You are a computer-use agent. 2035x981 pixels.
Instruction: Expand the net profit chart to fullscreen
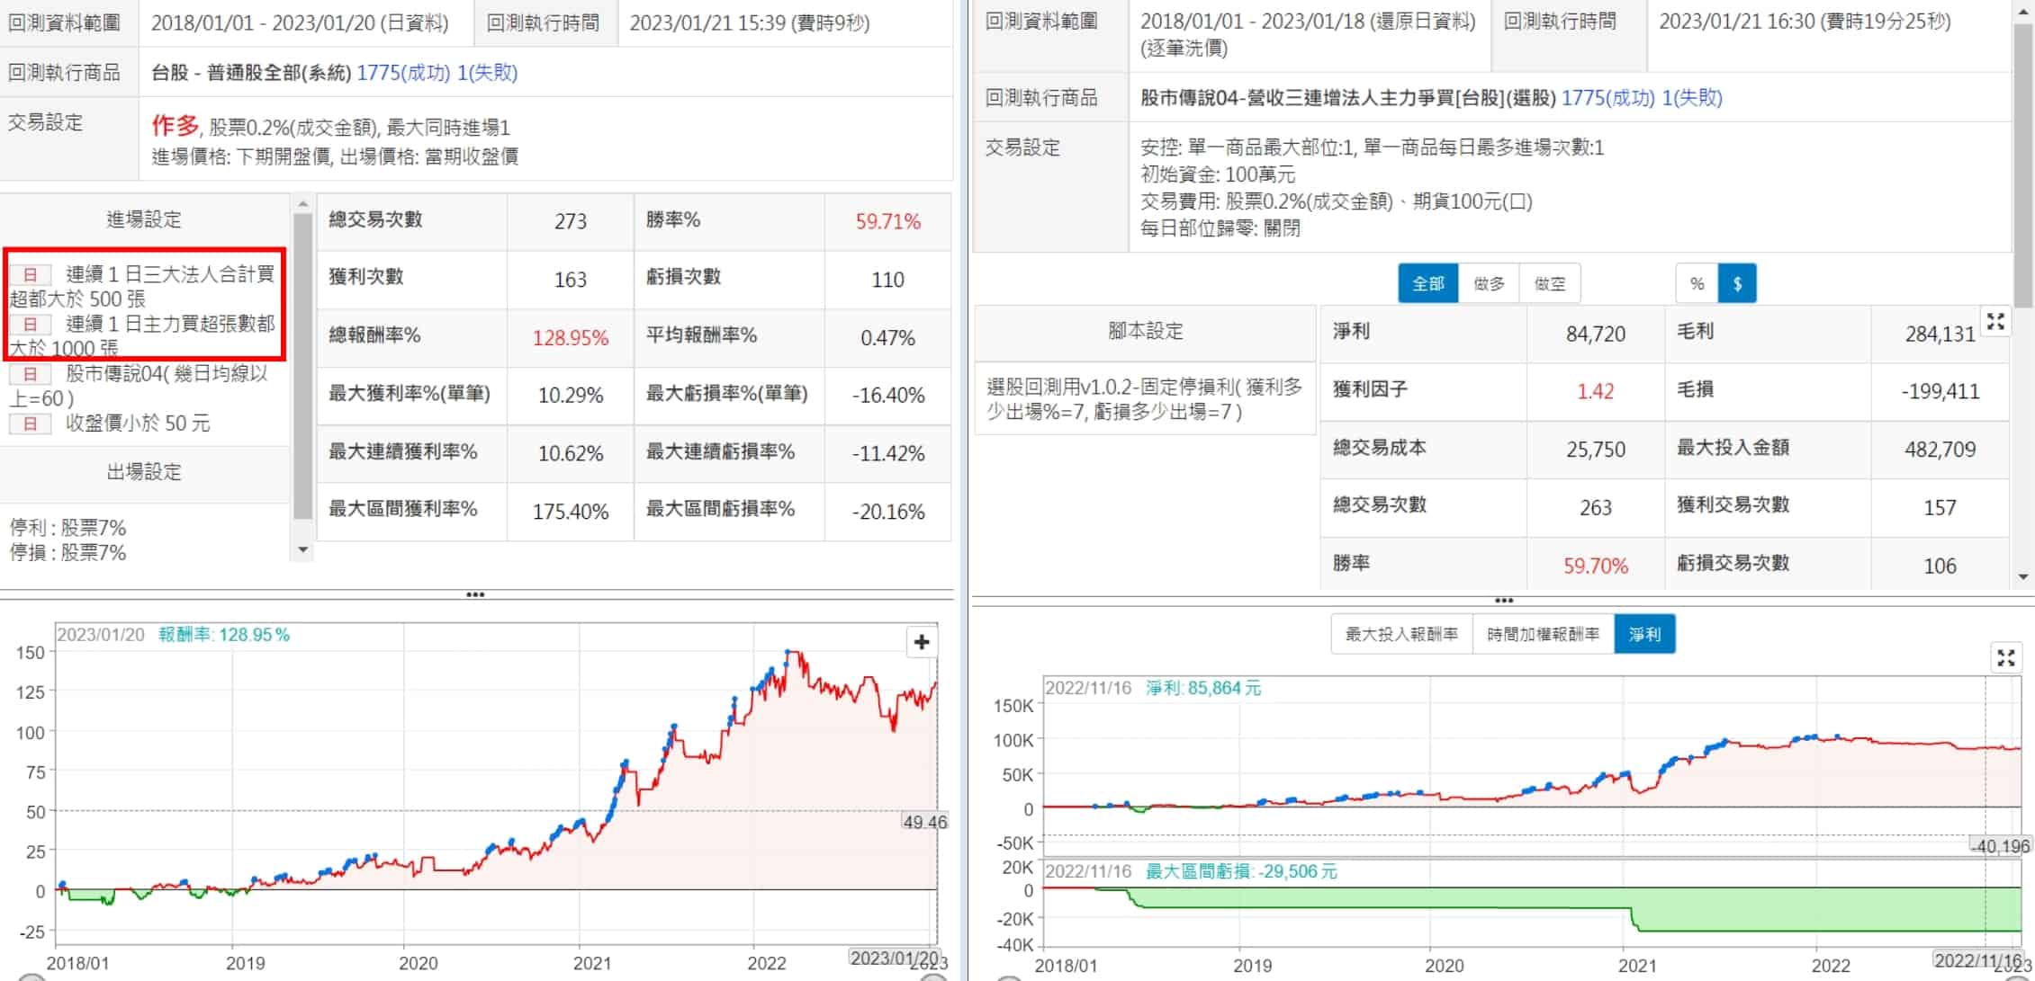tap(2006, 658)
